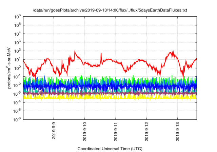This screenshot has width=217, height=152.
Task: Click the y-axis tick label 10^-4
Action: coord(17,102)
